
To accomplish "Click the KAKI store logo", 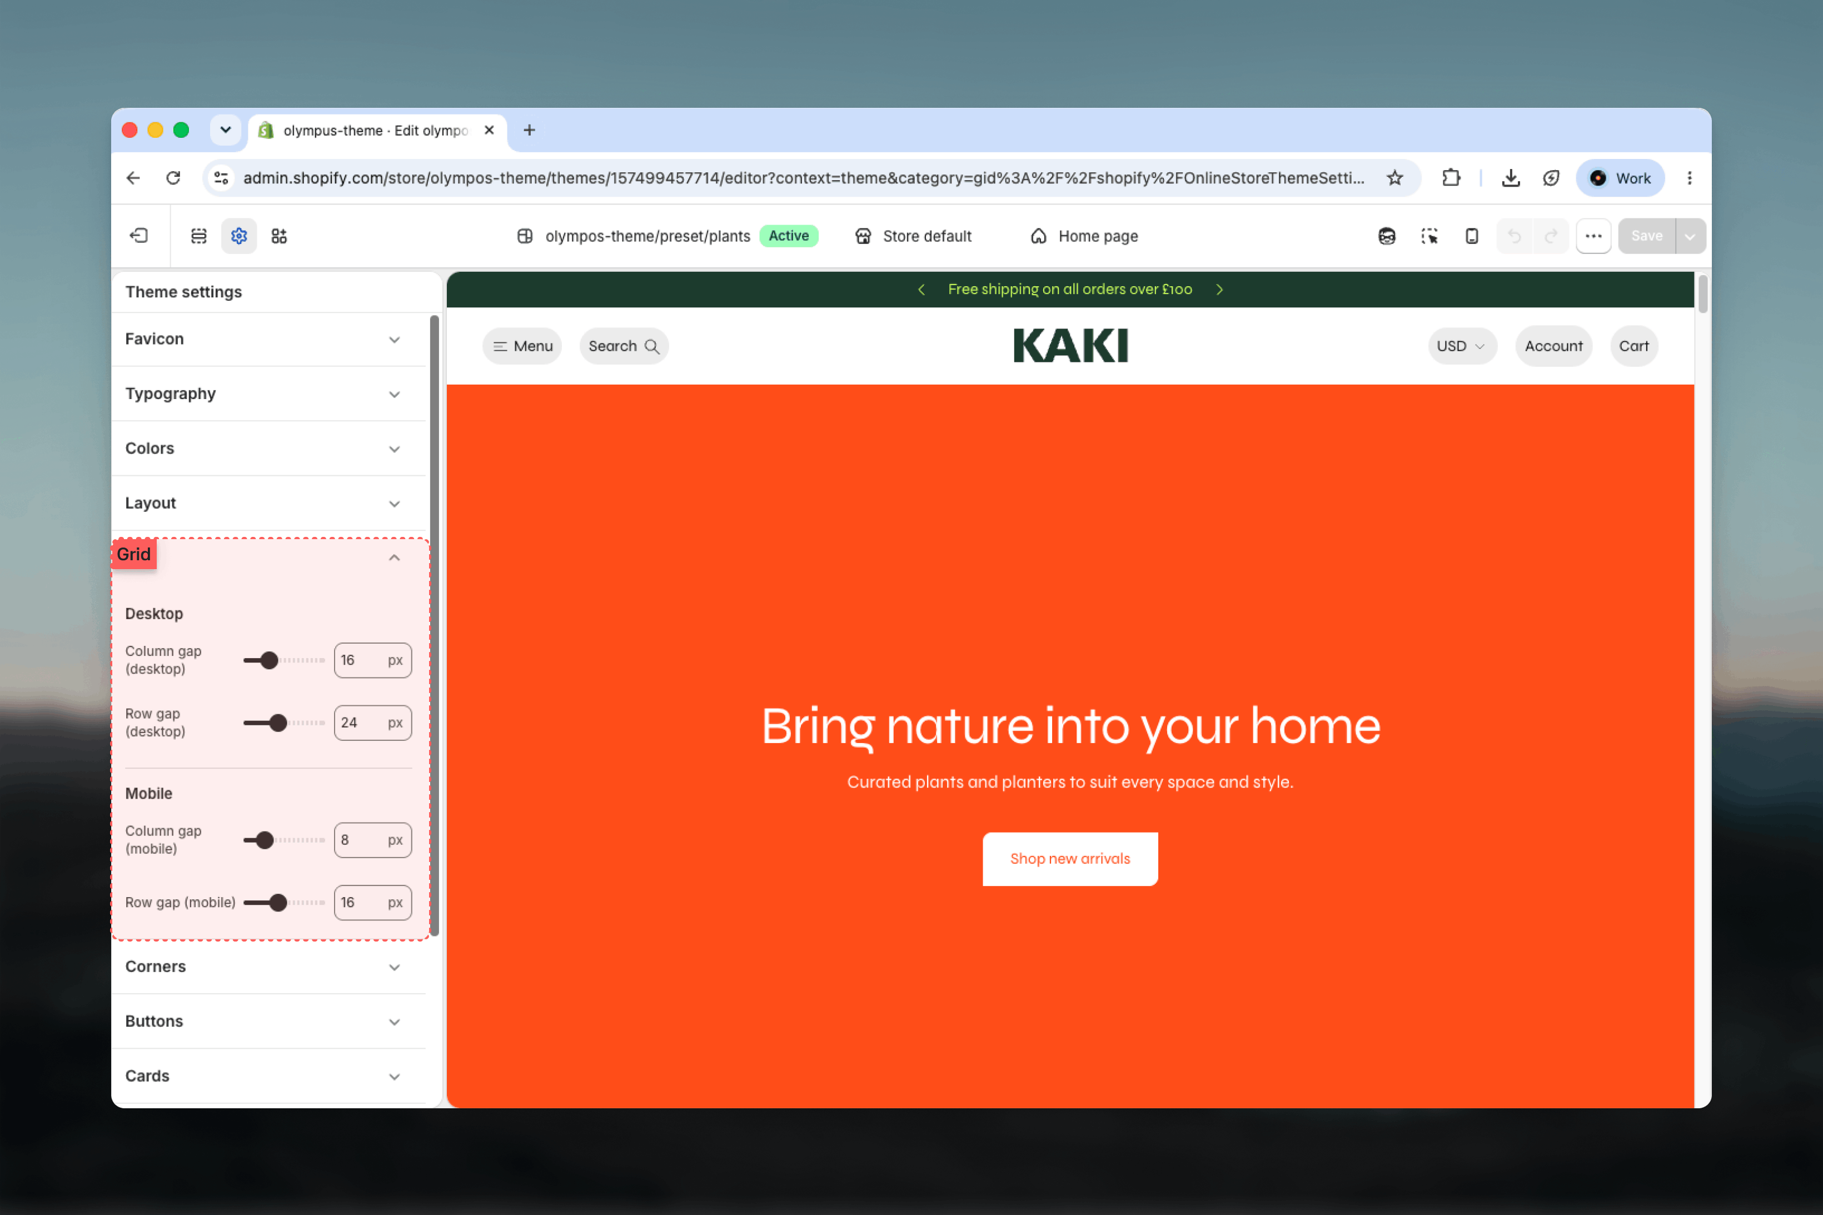I will pyautogui.click(x=1070, y=346).
